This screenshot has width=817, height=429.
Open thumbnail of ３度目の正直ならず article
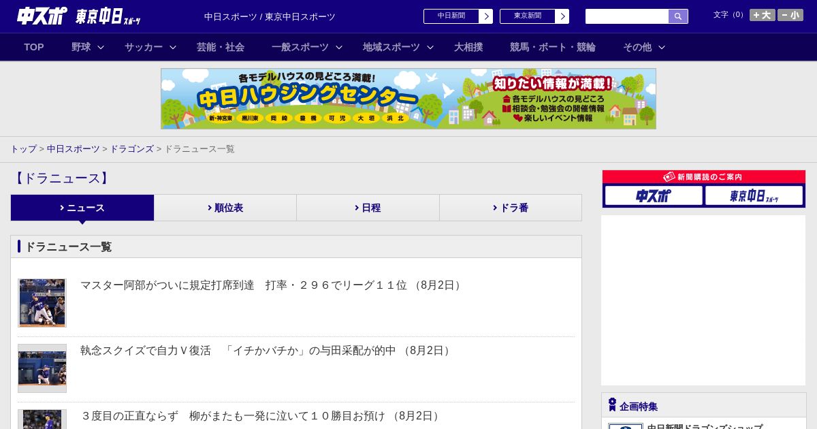[42, 419]
